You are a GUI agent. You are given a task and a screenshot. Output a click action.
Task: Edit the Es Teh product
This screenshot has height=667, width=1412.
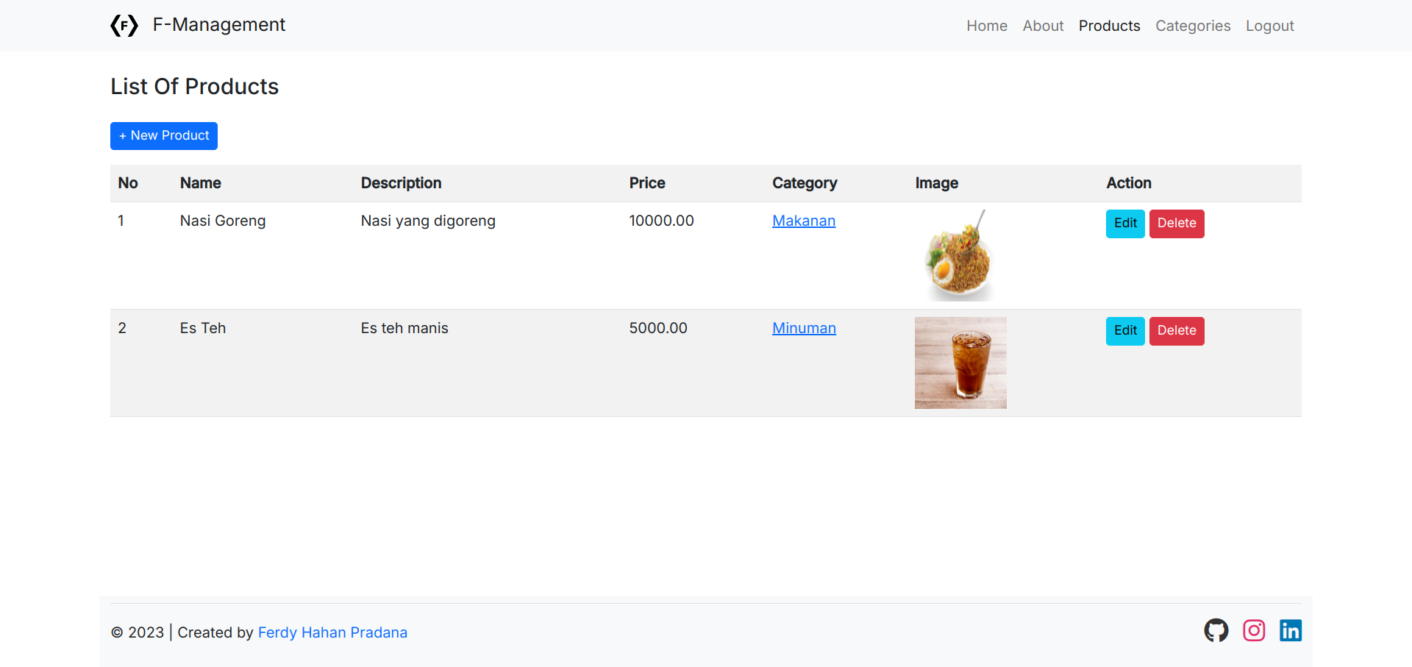coord(1124,331)
